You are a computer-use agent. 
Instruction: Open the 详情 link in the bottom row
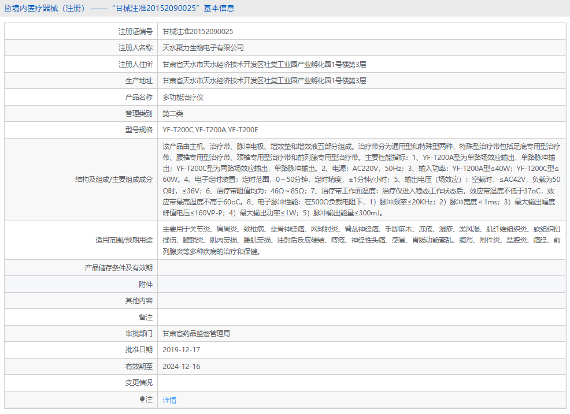pyautogui.click(x=168, y=400)
